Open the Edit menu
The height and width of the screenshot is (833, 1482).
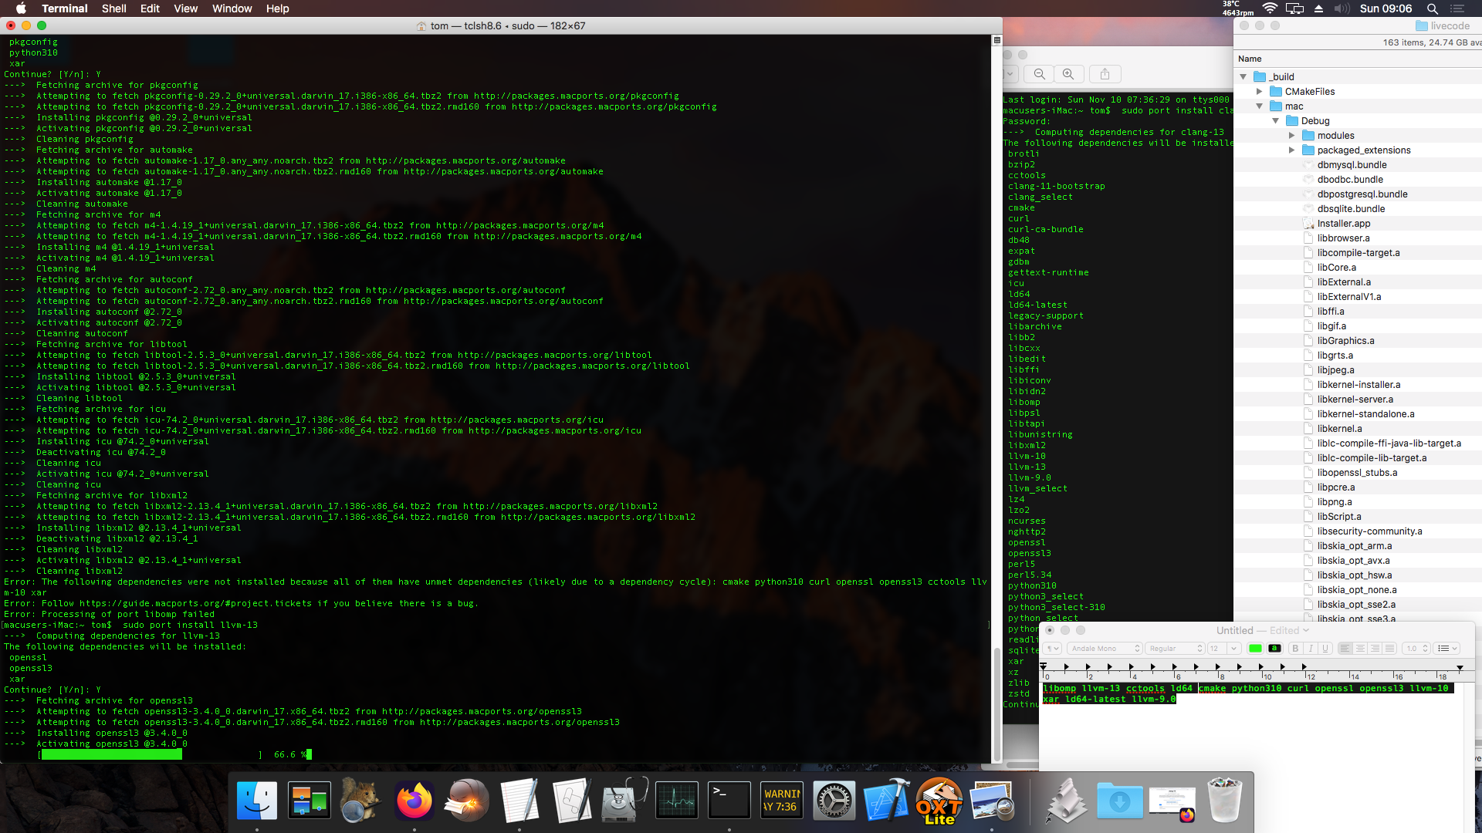click(x=150, y=8)
